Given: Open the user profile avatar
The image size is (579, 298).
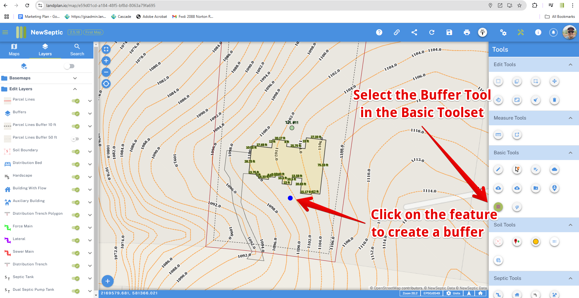Looking at the screenshot, I should (569, 32).
